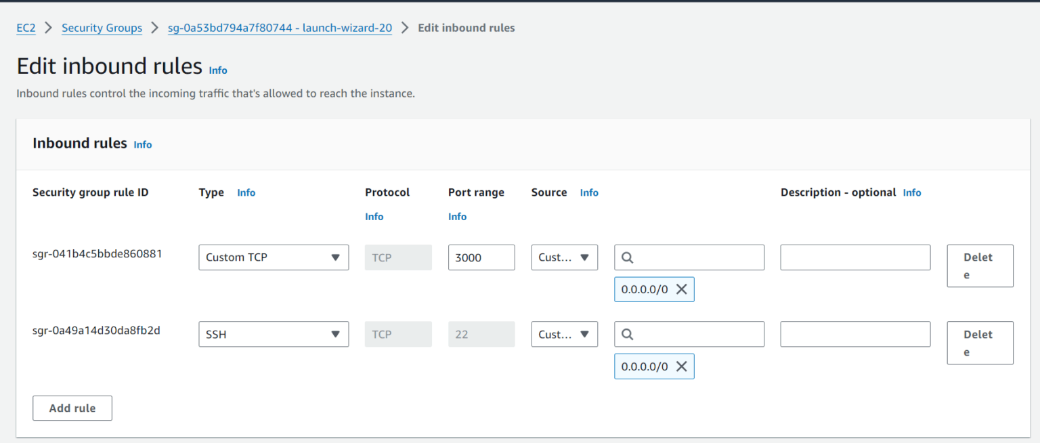This screenshot has width=1040, height=443.
Task: Open sg-0a53bd794a7f80744 launch-wizard-20 breadcrumb
Action: pos(280,28)
